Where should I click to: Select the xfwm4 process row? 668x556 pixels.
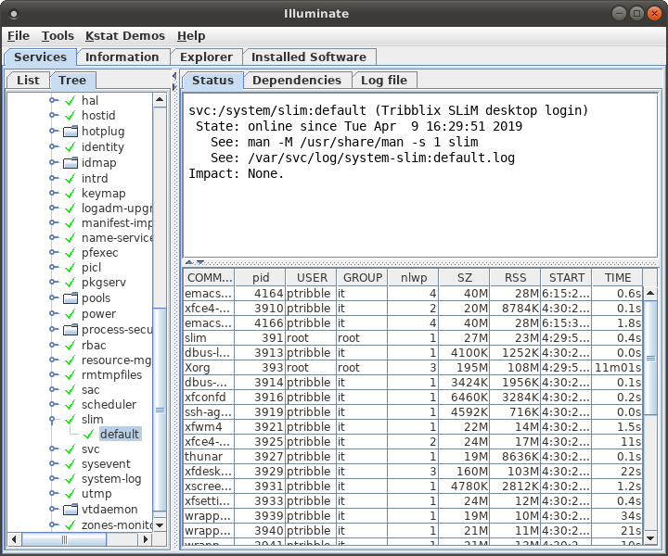(x=413, y=427)
